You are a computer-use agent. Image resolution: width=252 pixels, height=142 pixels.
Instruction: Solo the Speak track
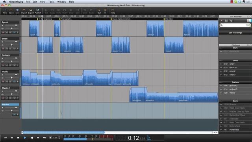coord(10,32)
